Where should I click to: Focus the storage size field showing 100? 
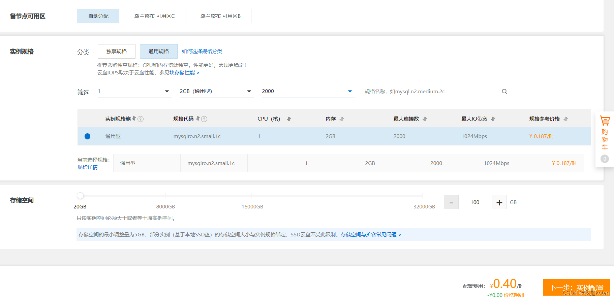[475, 202]
